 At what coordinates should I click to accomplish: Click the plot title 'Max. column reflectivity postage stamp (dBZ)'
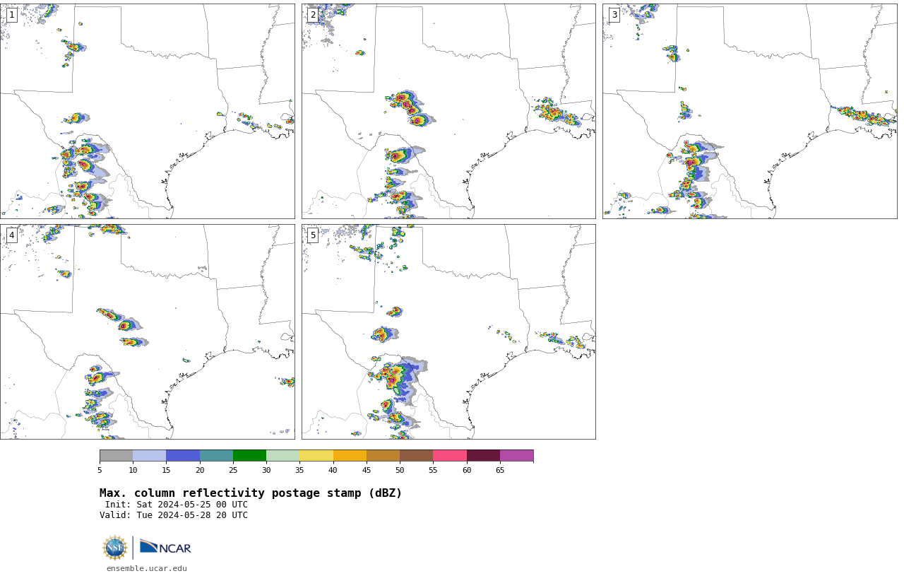click(x=251, y=493)
